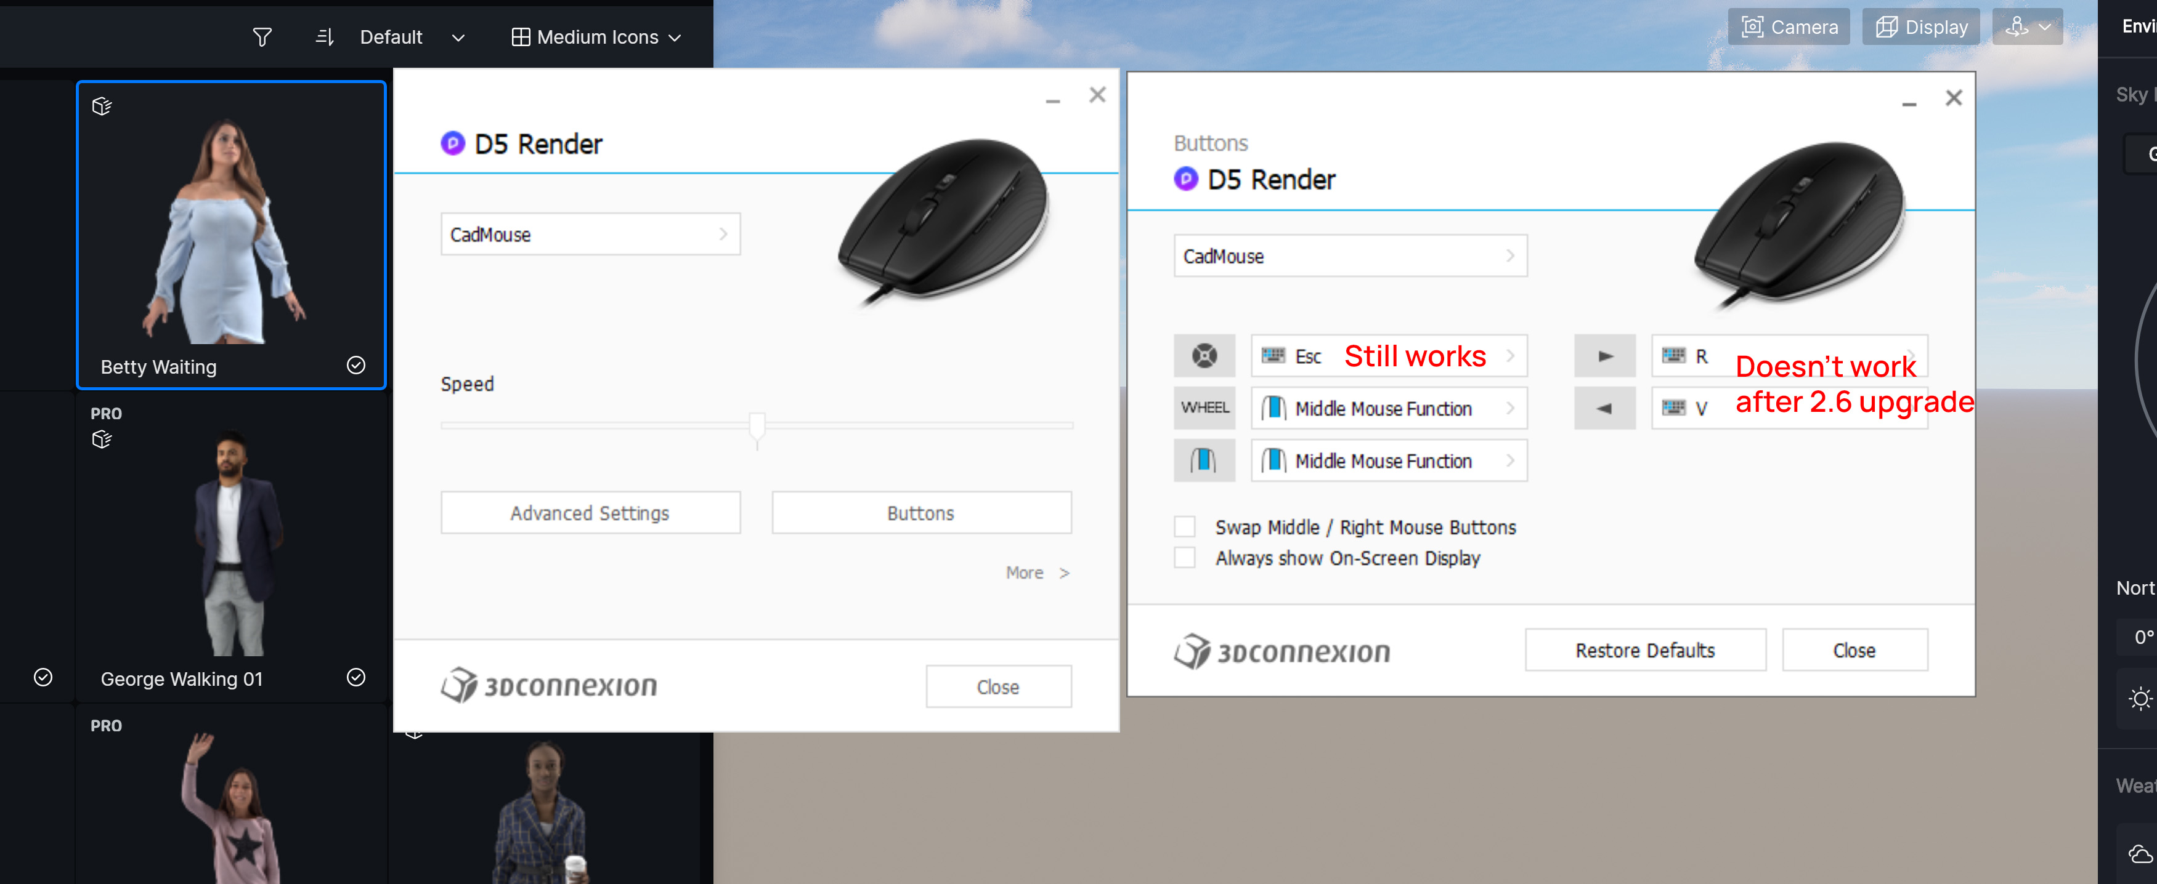Viewport: 2157px width, 884px height.
Task: Enable Swap Middle / Right Mouse Buttons
Action: tap(1185, 526)
